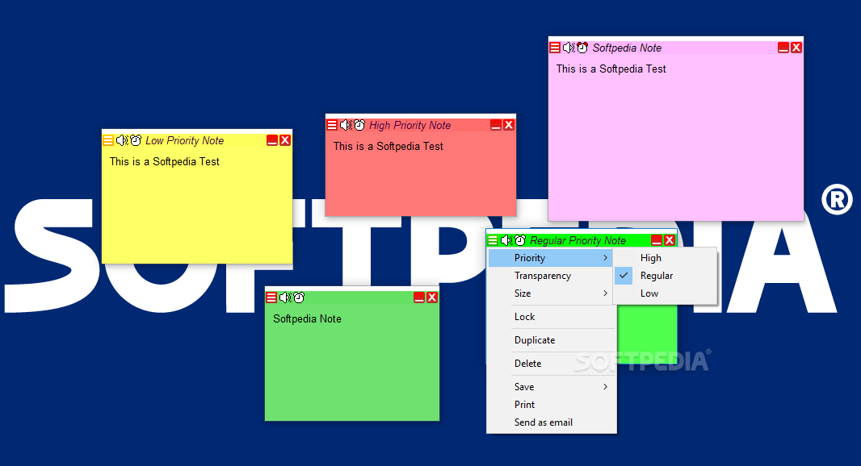Click the text in the red note
The image size is (861, 466).
click(388, 147)
